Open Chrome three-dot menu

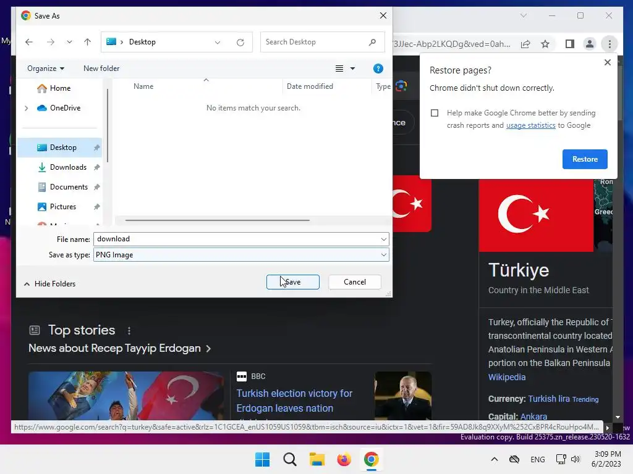pyautogui.click(x=610, y=44)
